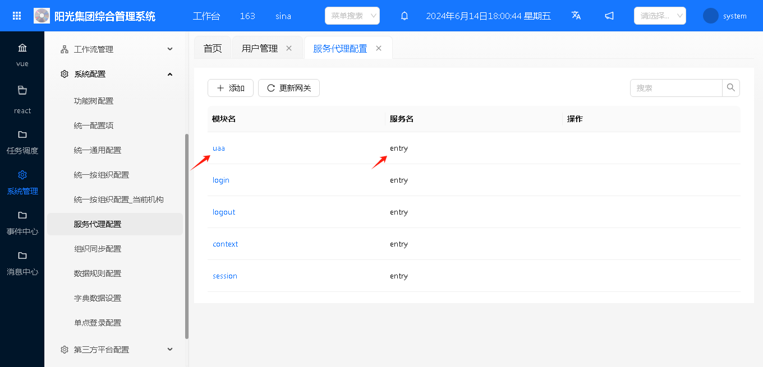Open 消息中心 in left sidebar

point(22,263)
